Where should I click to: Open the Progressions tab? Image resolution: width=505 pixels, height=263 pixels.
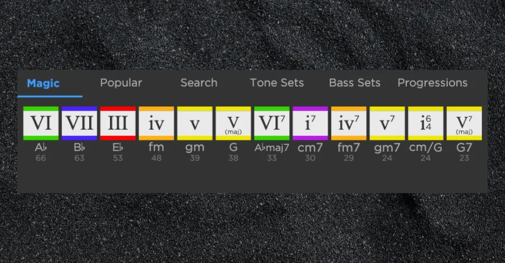[x=433, y=83]
